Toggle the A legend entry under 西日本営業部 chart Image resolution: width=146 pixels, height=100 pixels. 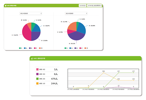point(71,48)
